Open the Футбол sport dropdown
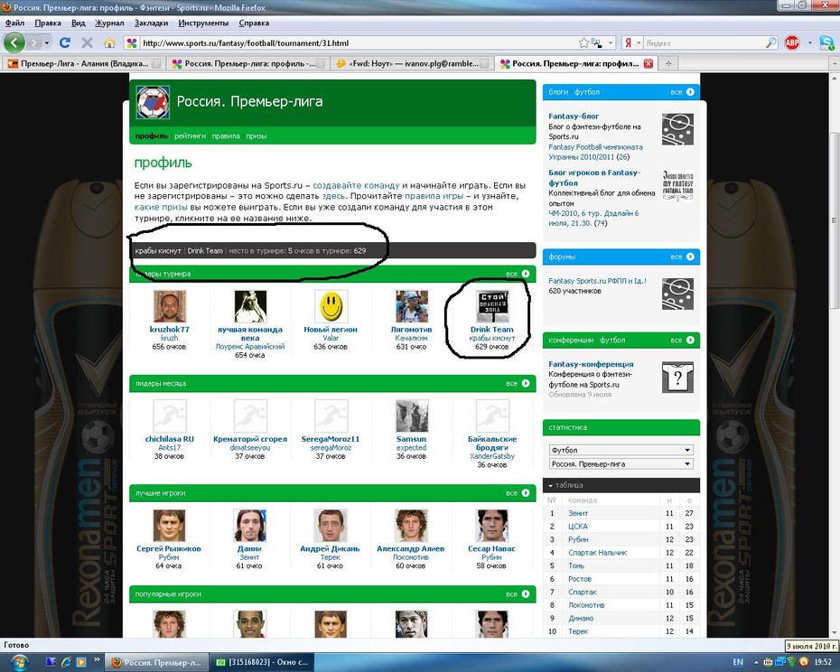This screenshot has width=840, height=672. click(621, 450)
